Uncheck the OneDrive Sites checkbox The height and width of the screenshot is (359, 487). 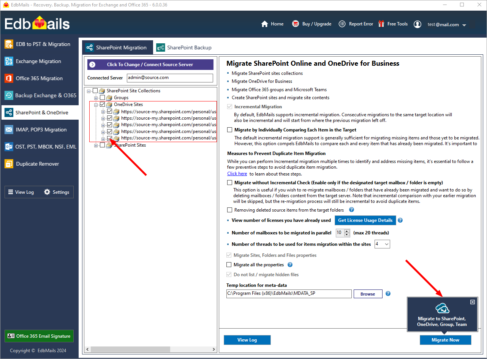pos(103,104)
